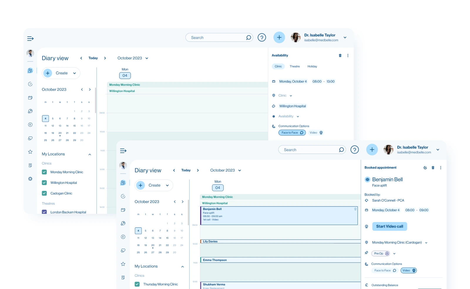Expand profile menu chevron in Availability window
This screenshot has width=470, height=289.
click(345, 38)
